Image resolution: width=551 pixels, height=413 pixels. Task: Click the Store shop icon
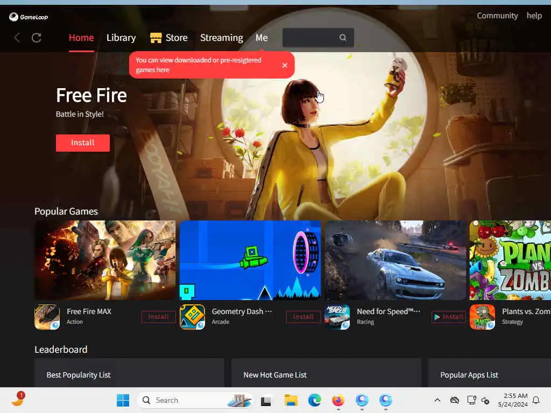click(x=156, y=38)
